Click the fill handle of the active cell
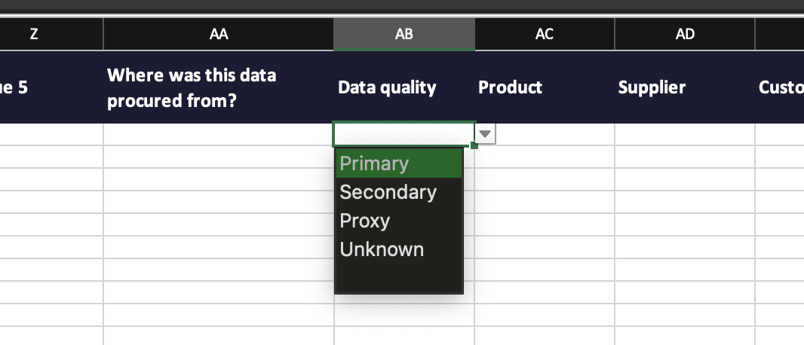 point(474,145)
